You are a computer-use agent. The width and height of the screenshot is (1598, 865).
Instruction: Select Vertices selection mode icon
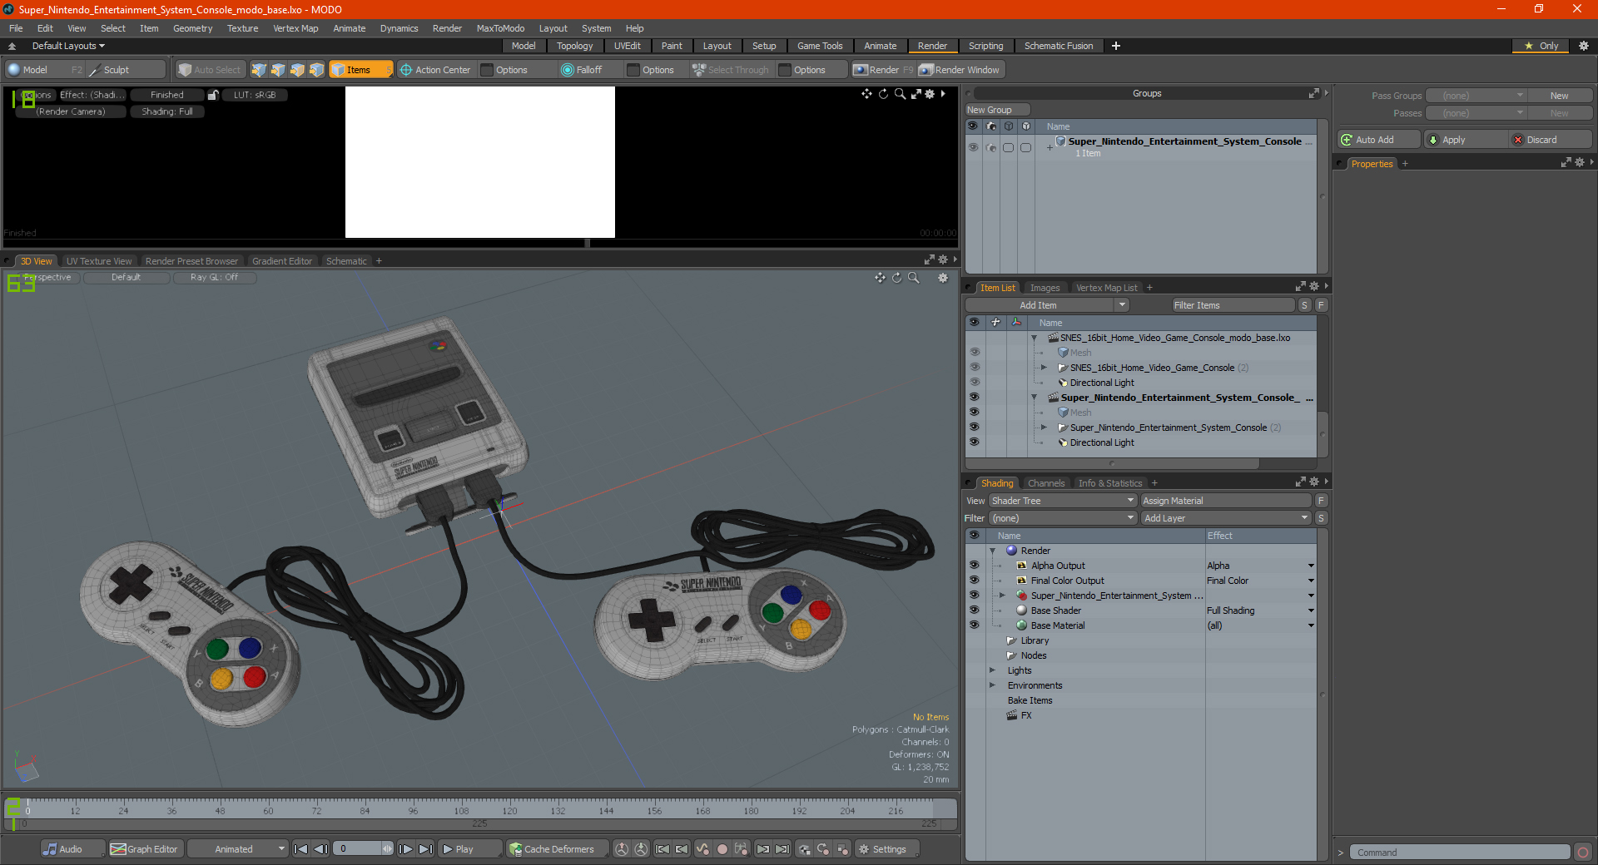[259, 70]
